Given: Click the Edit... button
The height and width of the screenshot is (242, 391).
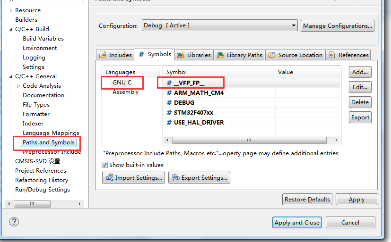Looking at the screenshot, I should (360, 87).
